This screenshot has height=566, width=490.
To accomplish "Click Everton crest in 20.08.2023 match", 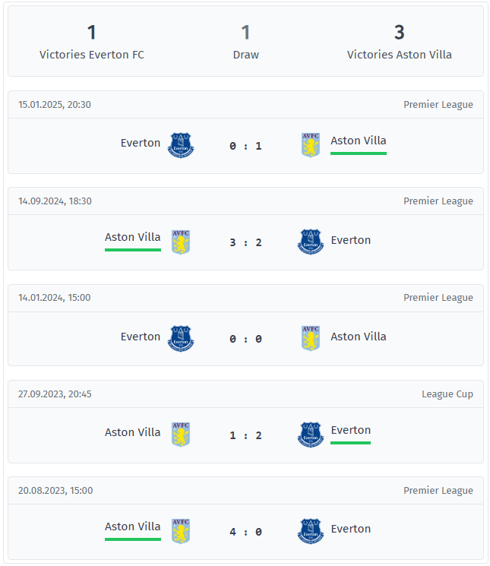I will click(311, 531).
